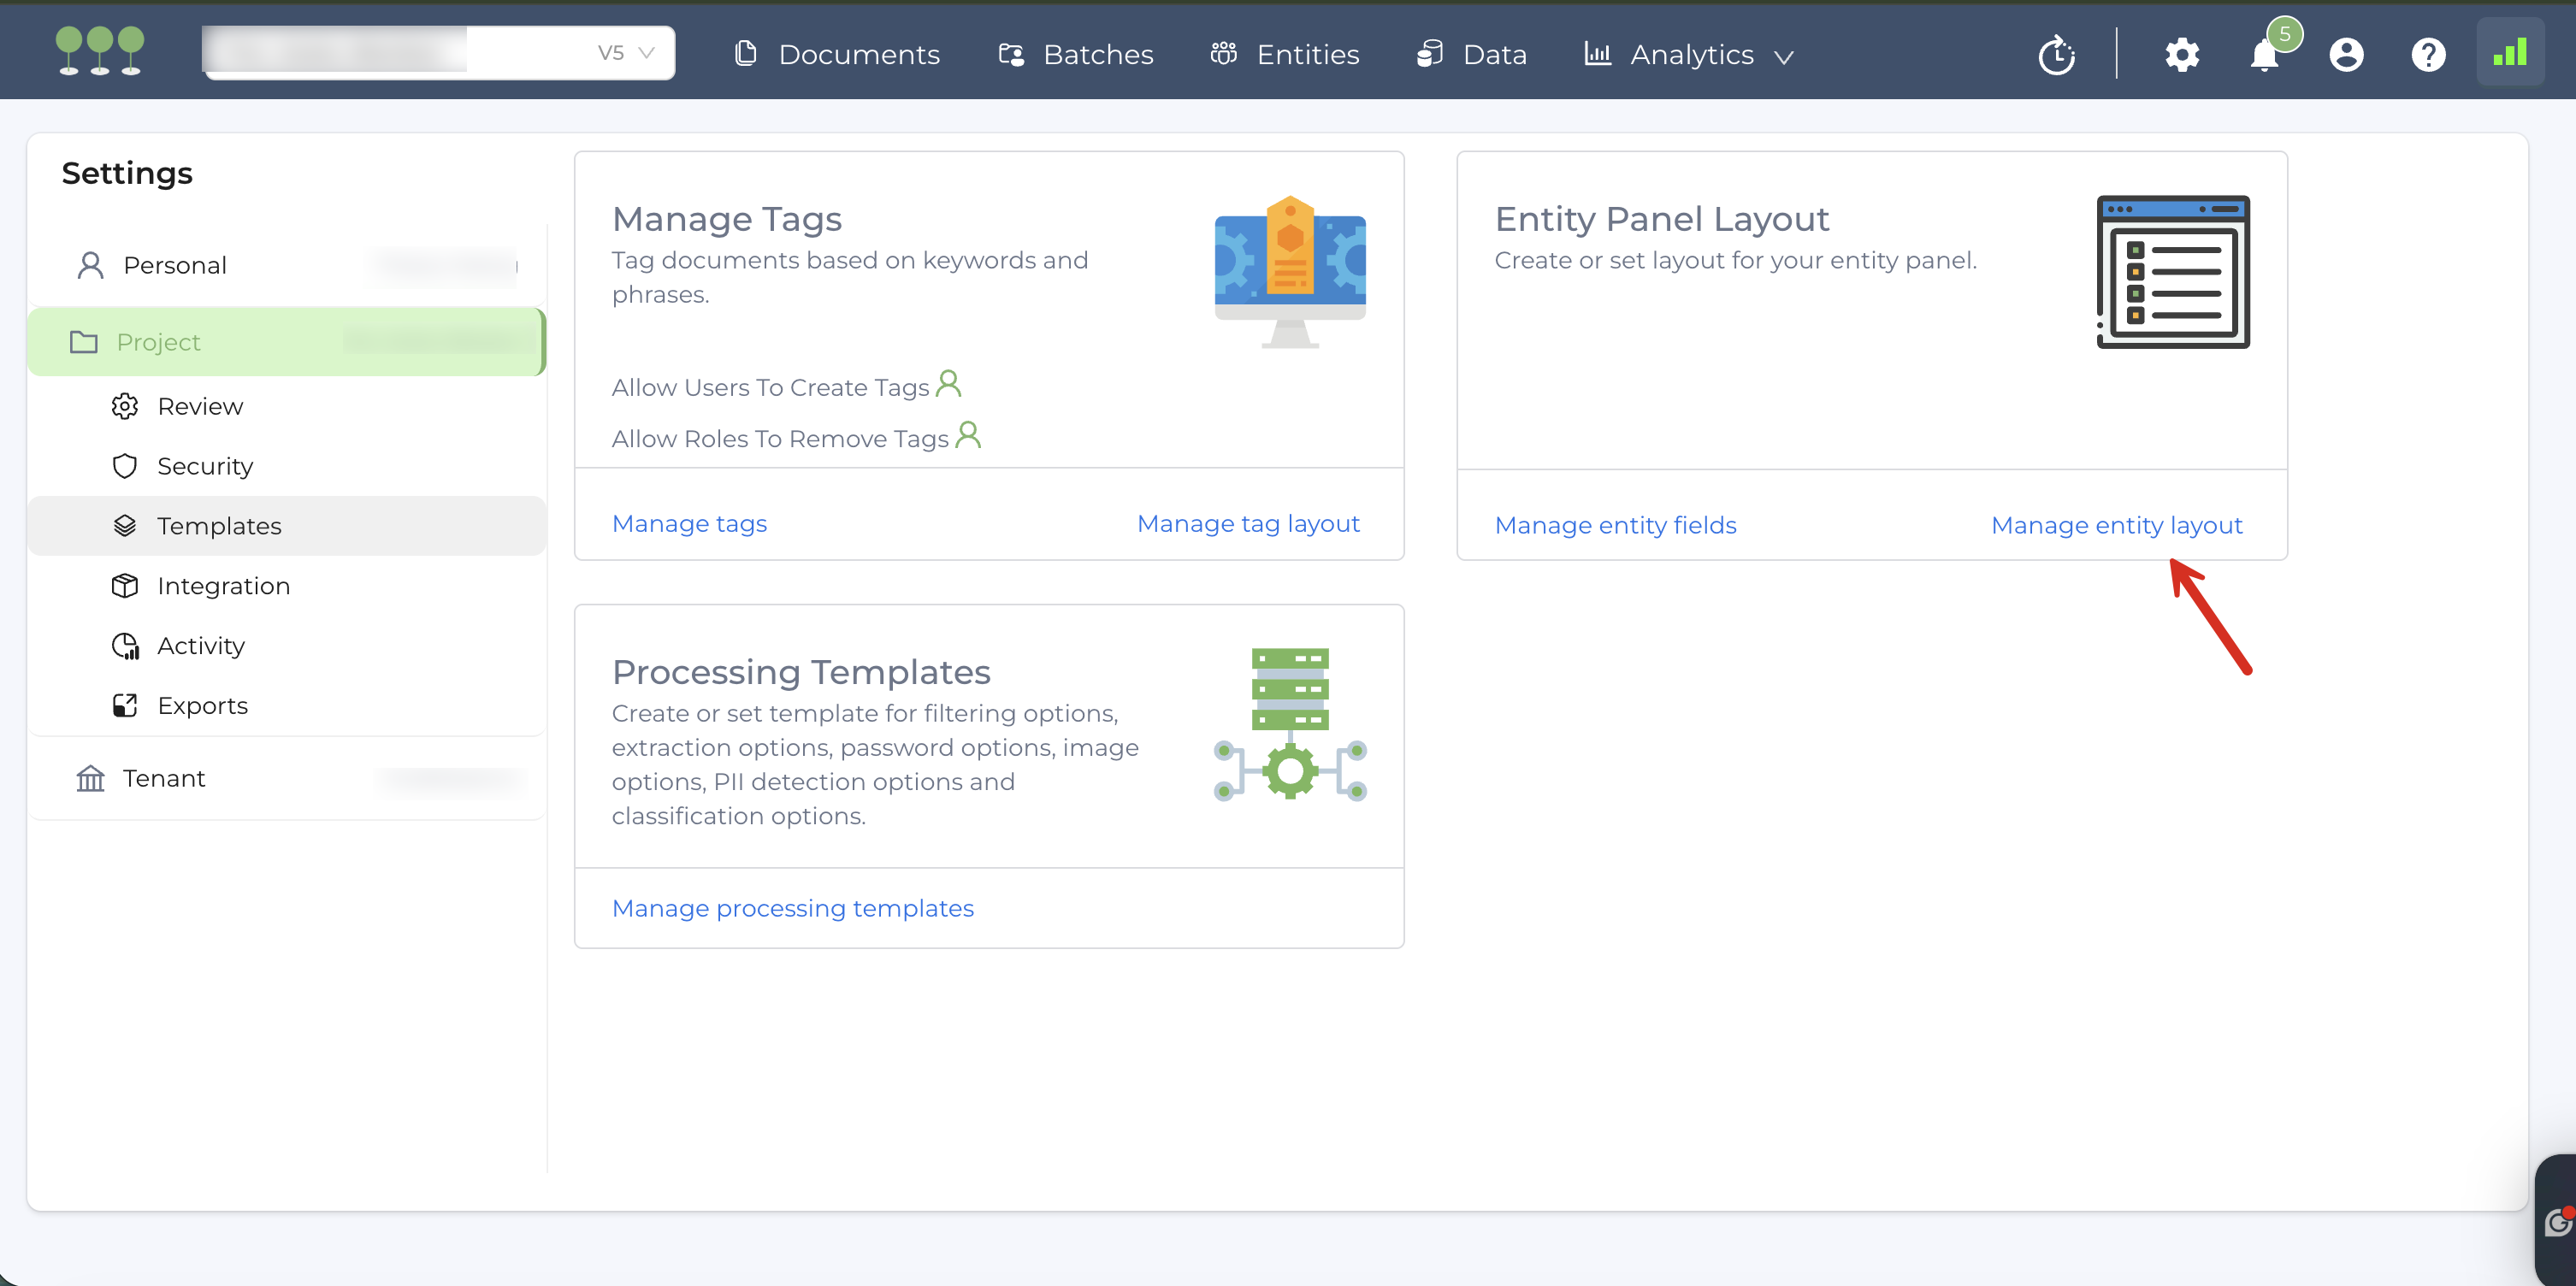
Task: Open Manage tag layout link
Action: point(1248,523)
